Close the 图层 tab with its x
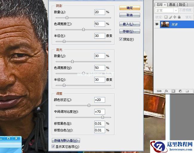This screenshot has height=153, width=194. pyautogui.click(x=165, y=5)
